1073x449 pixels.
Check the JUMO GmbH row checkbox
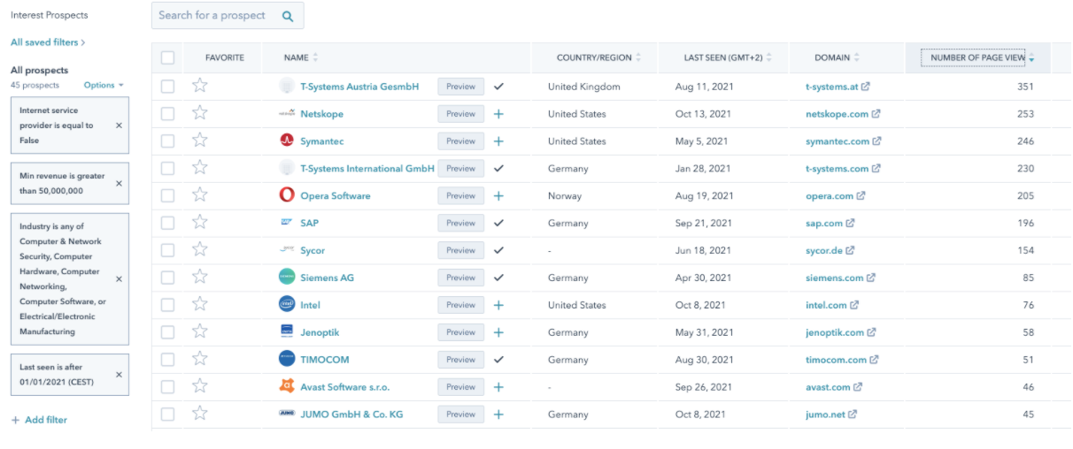(x=167, y=415)
